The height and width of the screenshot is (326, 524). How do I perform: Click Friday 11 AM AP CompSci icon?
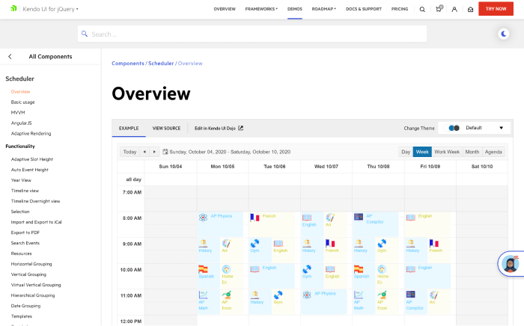click(410, 295)
